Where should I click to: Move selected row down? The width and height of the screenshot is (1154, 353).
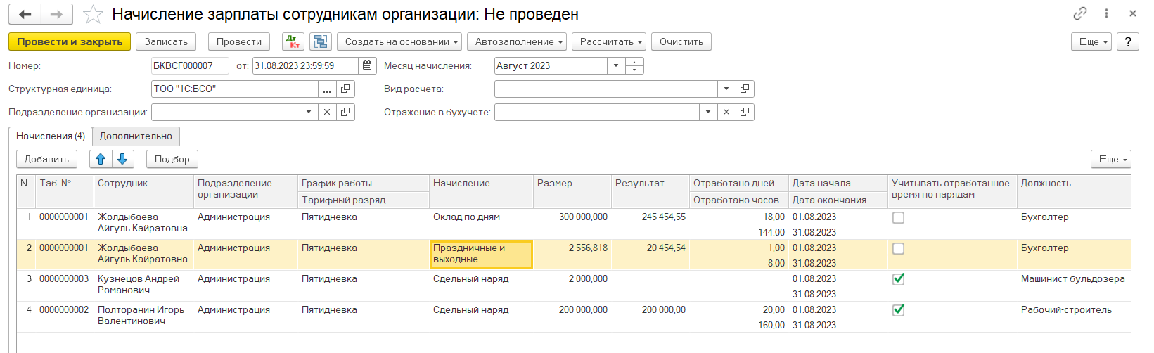point(122,159)
